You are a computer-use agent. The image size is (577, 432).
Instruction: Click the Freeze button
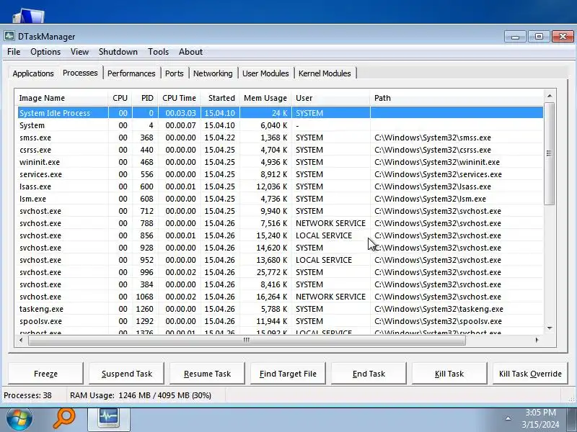[45, 374]
